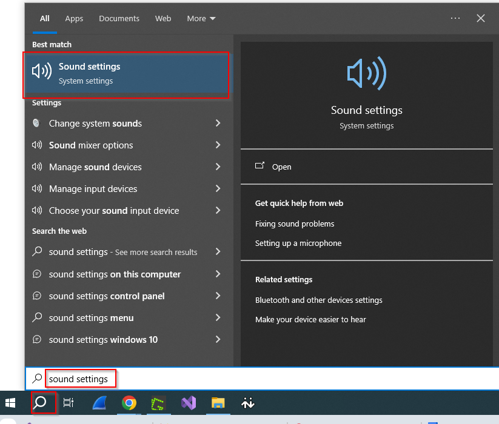Expand 'sound settings on this computer' chevron
This screenshot has height=424, width=499.
218,274
